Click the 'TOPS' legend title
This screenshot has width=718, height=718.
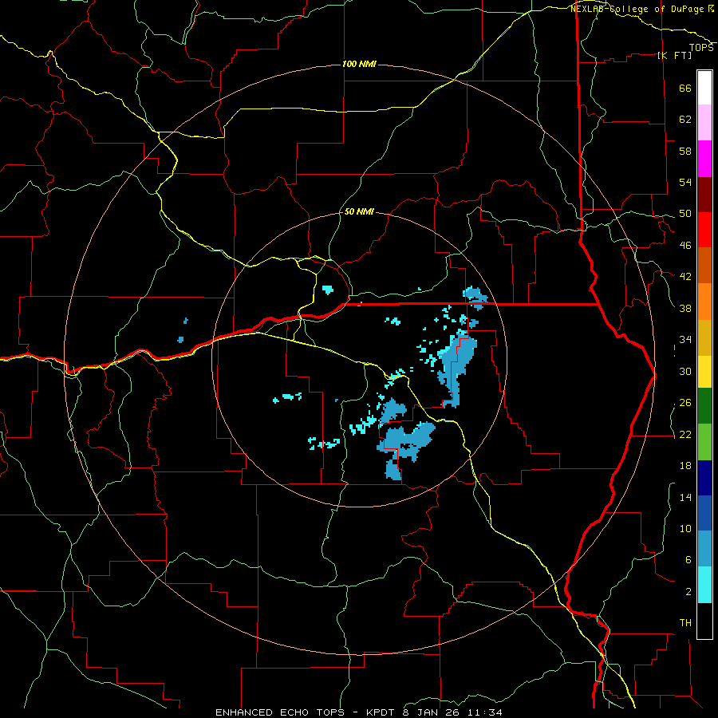pyautogui.click(x=701, y=48)
